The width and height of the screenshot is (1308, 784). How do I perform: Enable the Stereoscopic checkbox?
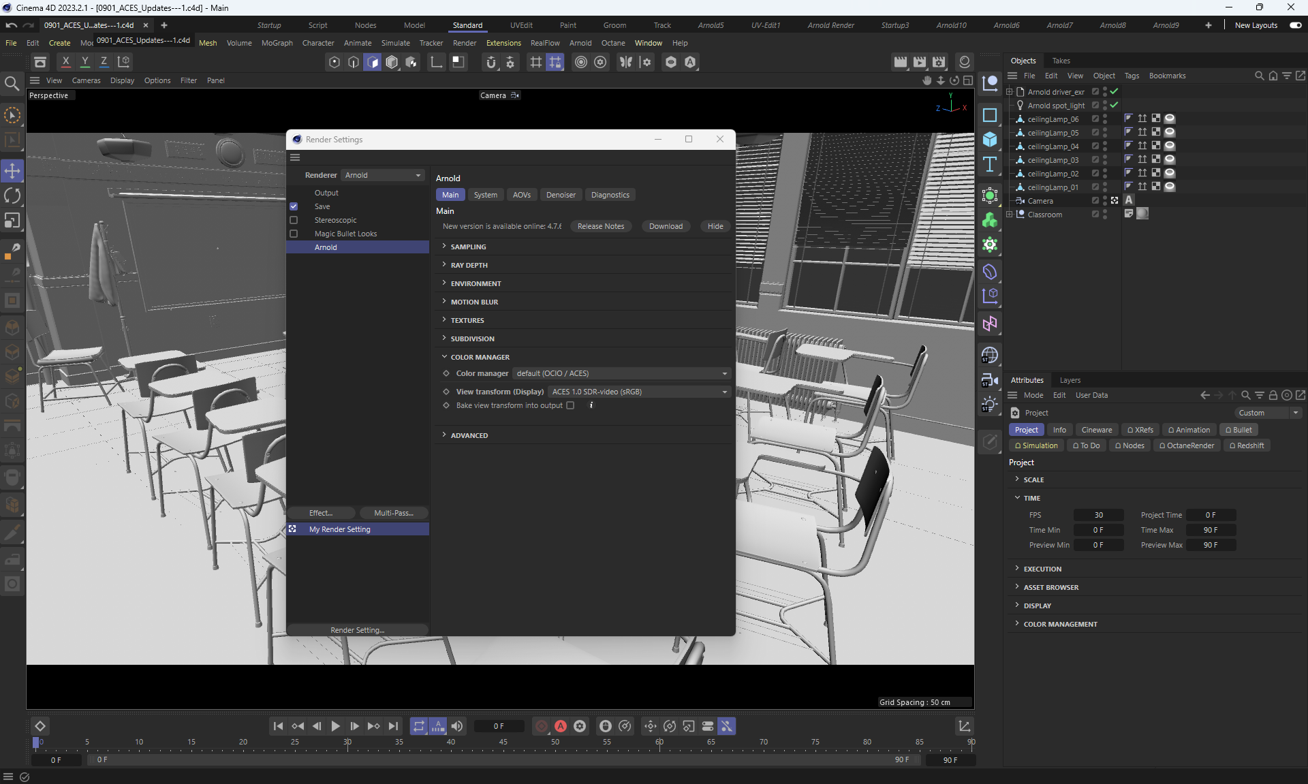pyautogui.click(x=294, y=220)
